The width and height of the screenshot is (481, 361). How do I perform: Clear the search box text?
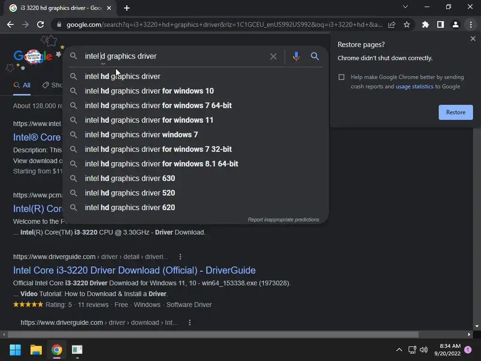pyautogui.click(x=273, y=56)
